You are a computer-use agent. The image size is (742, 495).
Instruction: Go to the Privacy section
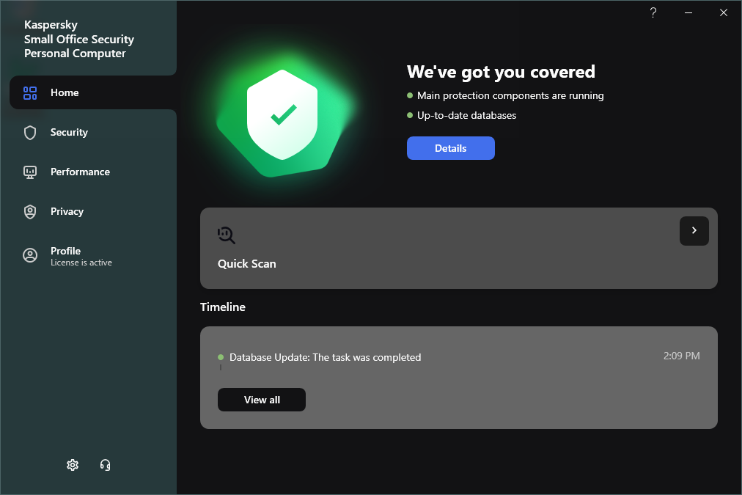tap(67, 212)
